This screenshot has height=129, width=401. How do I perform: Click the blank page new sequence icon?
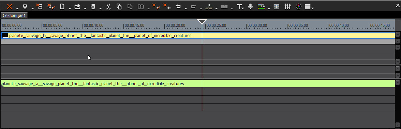pyautogui.click(x=62, y=6)
